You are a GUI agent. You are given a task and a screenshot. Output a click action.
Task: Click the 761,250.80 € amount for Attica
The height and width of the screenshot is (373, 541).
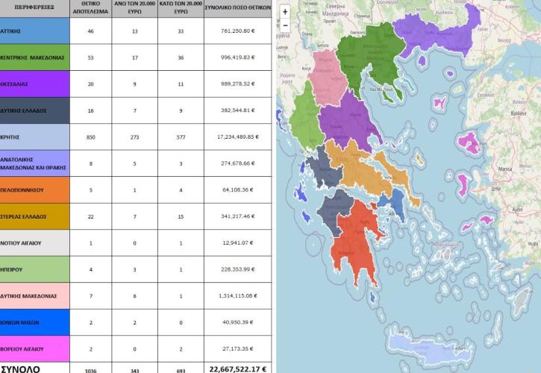[238, 31]
